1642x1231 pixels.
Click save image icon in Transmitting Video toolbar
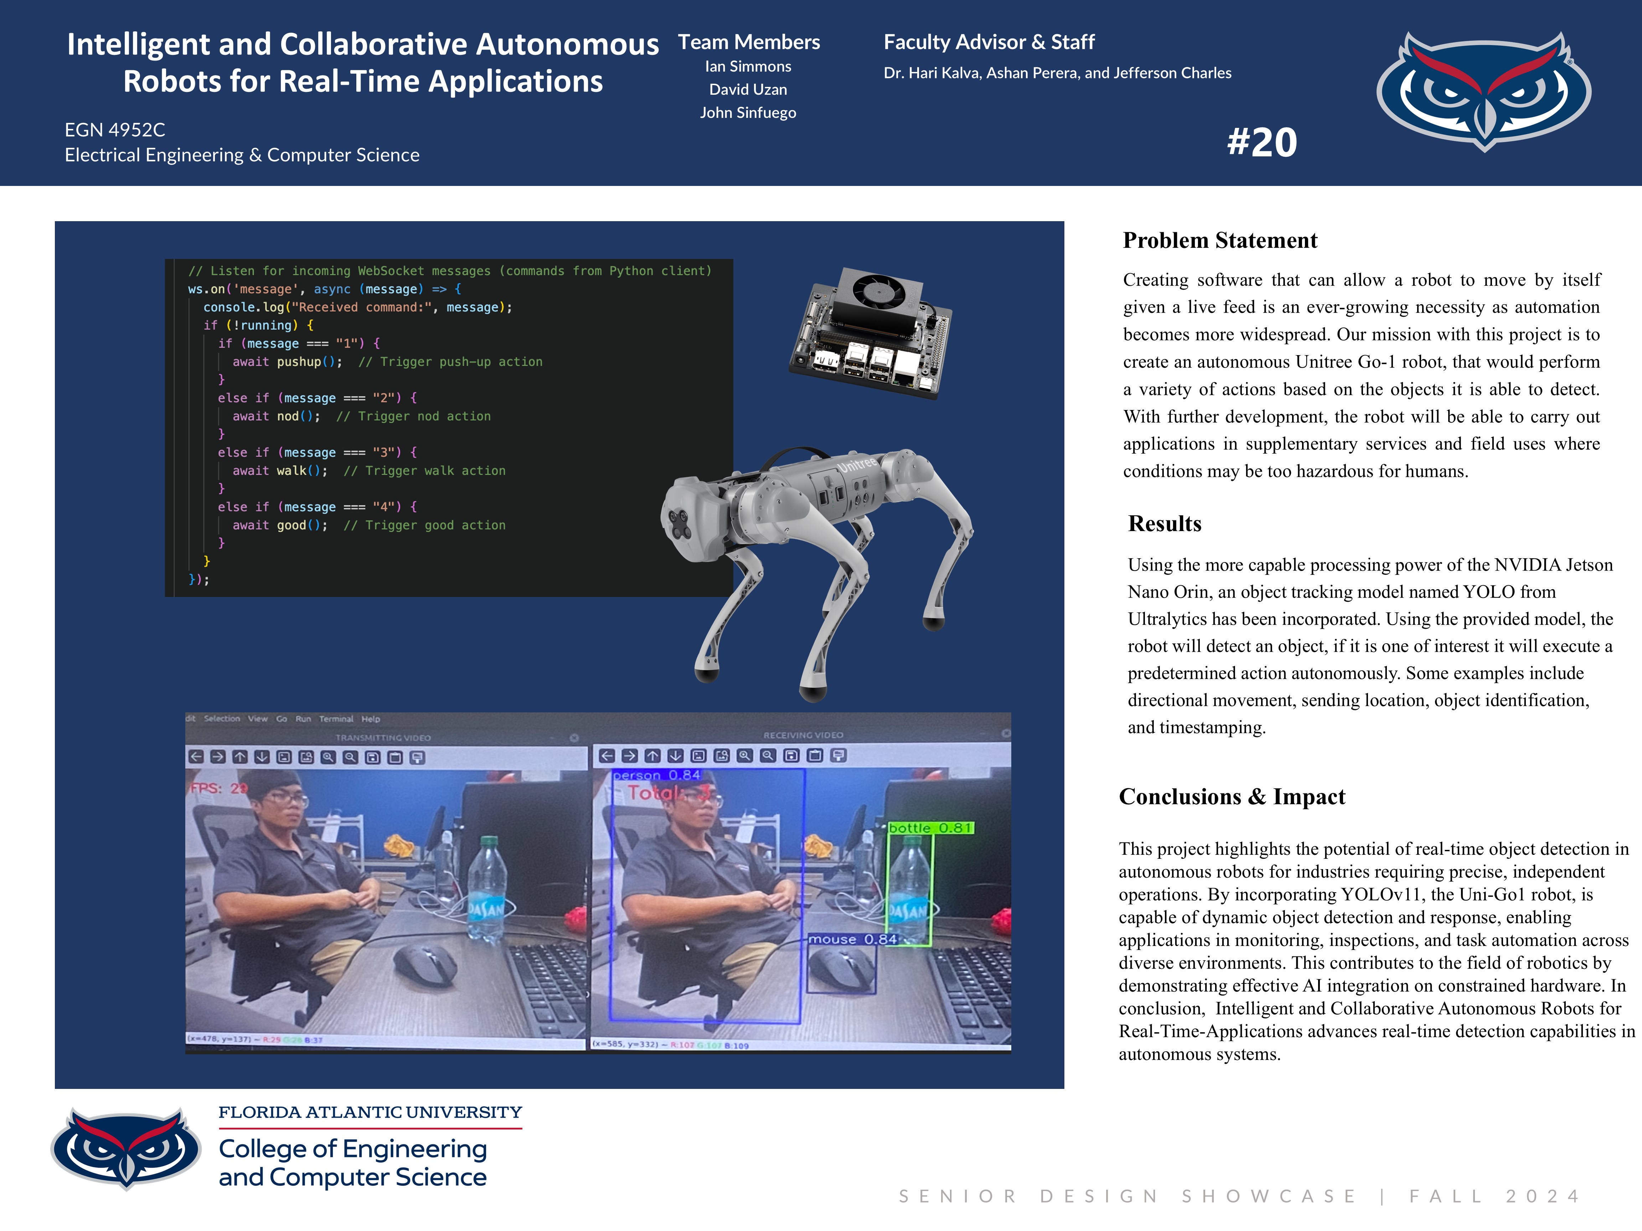(x=373, y=757)
